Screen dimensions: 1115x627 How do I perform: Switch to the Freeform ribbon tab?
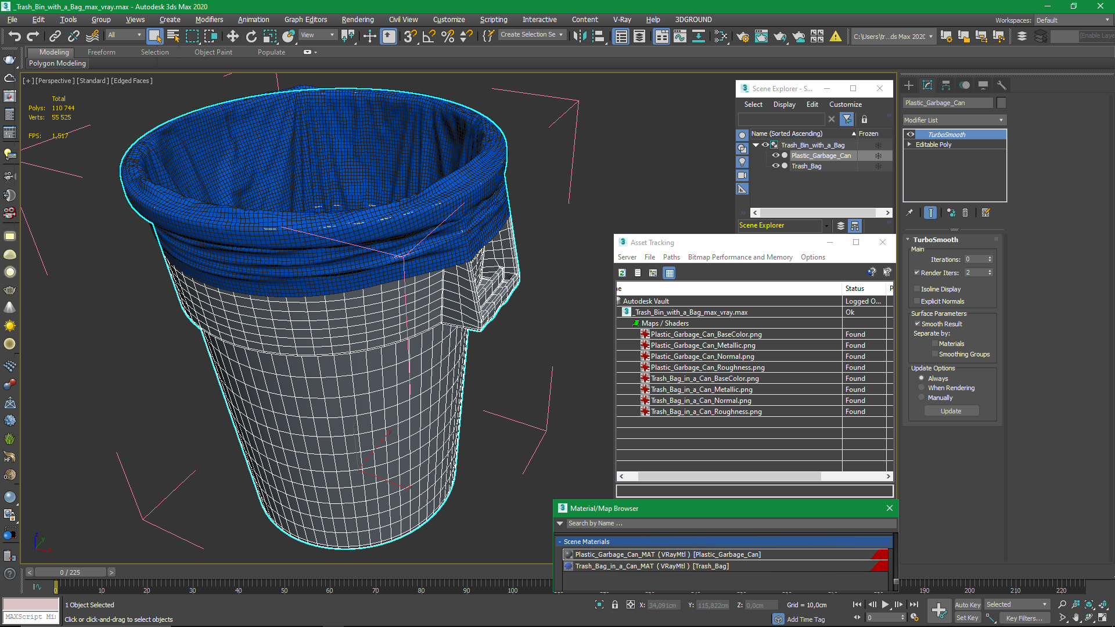point(102,52)
